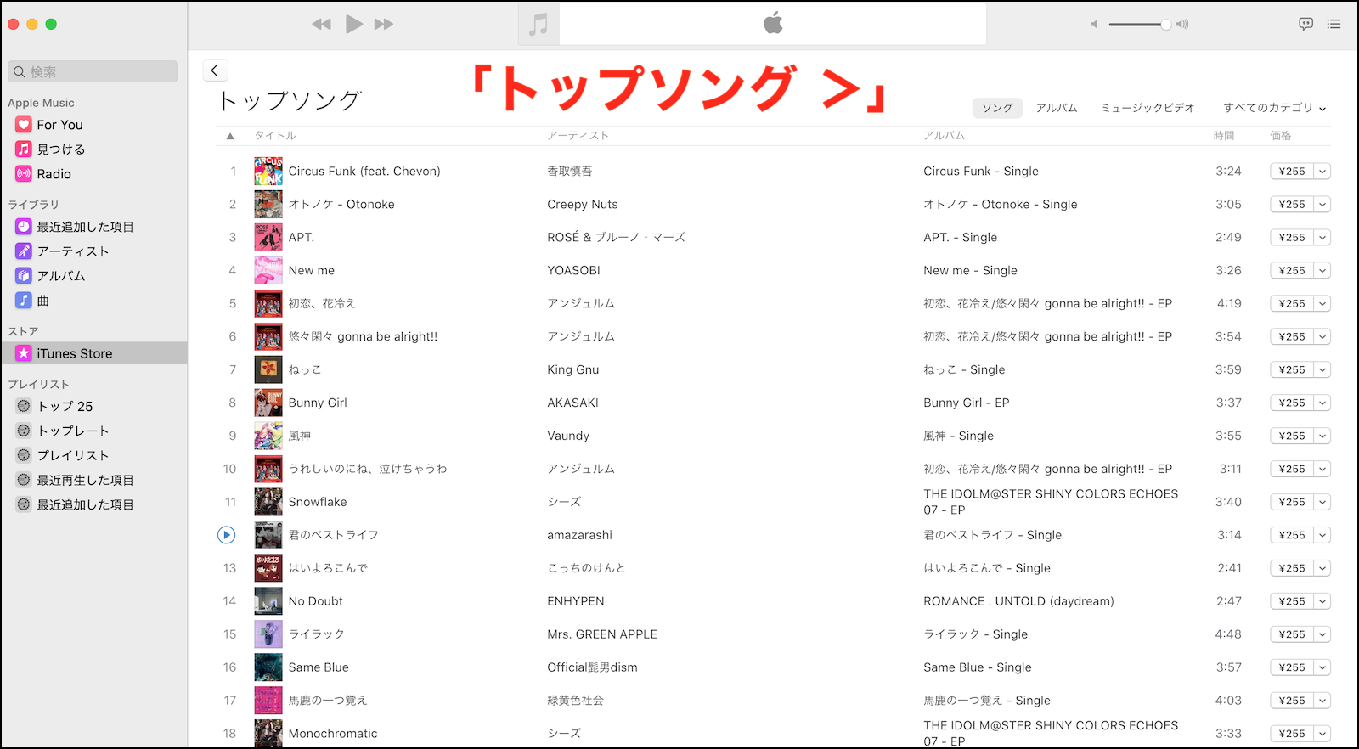Sort by 価格 column header
Screen dimensions: 1359x749
click(1280, 136)
